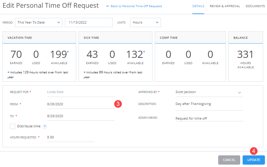Screen dimensions: 267x167
Task: Select the Sick Time earned value 43
Action: point(92,54)
